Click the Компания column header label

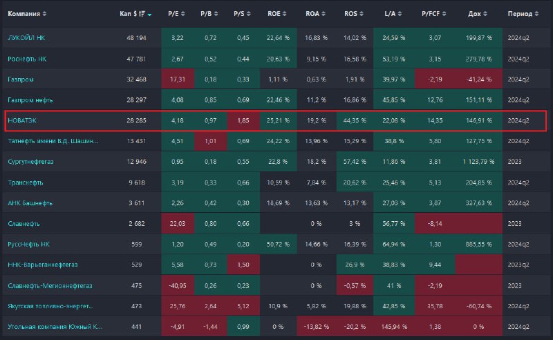(x=24, y=14)
